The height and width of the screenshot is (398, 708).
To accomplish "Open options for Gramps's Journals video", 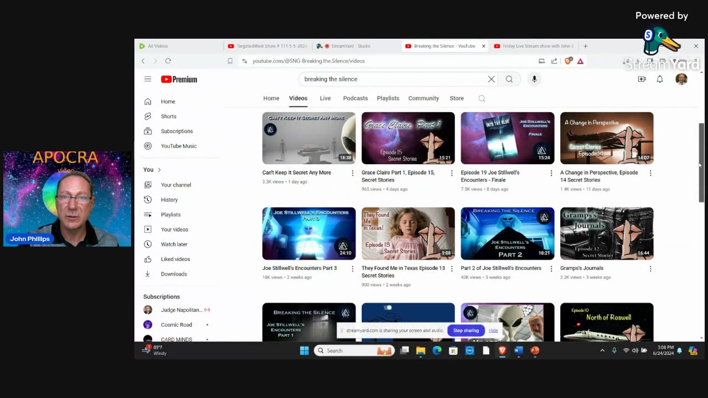I will [x=650, y=269].
